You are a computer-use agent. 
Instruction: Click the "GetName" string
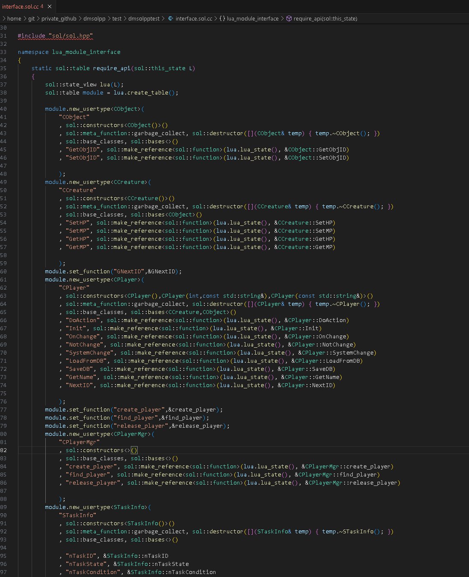[x=81, y=377]
